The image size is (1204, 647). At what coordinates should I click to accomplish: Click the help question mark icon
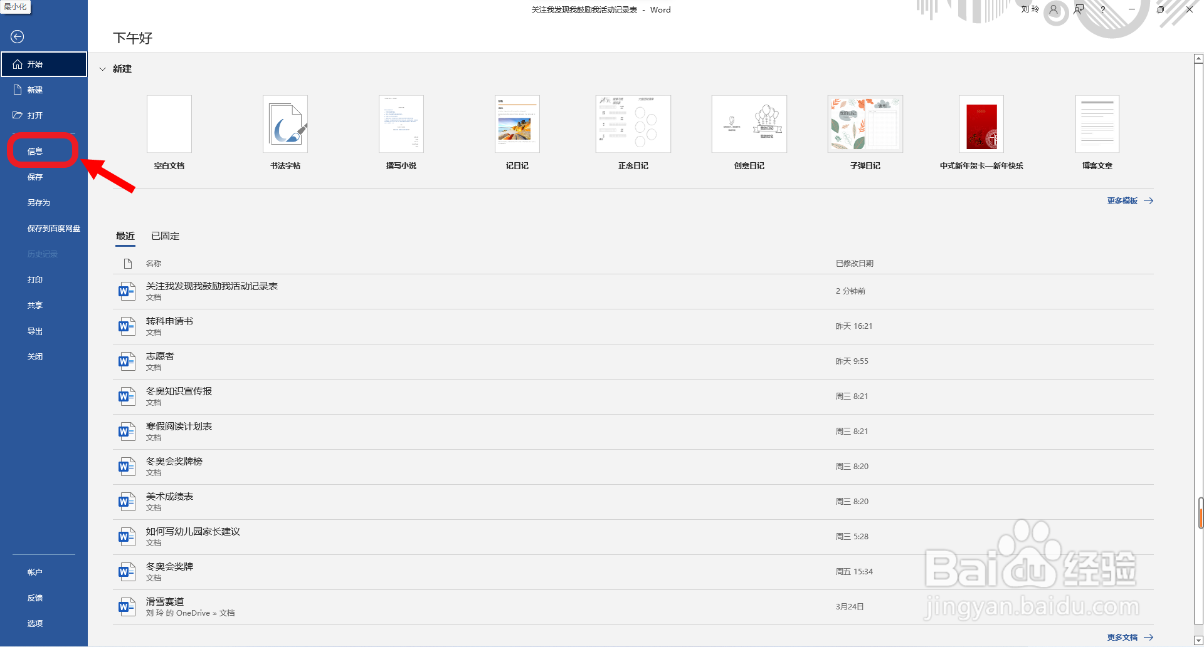1103,9
